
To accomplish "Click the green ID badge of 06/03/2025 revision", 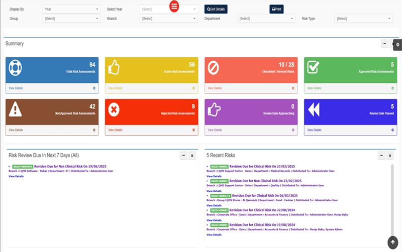I will click(x=221, y=196).
